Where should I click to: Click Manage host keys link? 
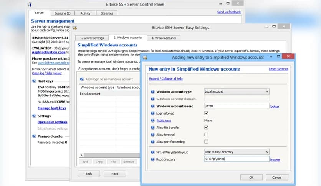[x=52, y=108]
